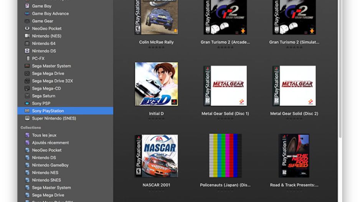Click the Sony PSP console icon
Image resolution: width=360 pixels, height=202 pixels.
[x=27, y=103]
